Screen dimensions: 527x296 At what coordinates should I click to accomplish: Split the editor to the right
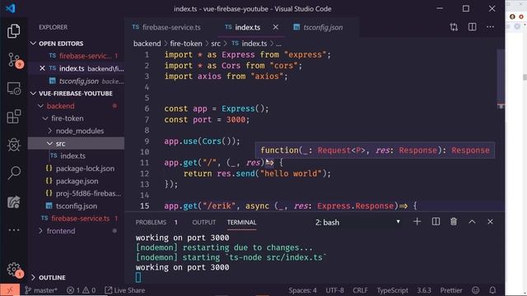[x=472, y=27]
